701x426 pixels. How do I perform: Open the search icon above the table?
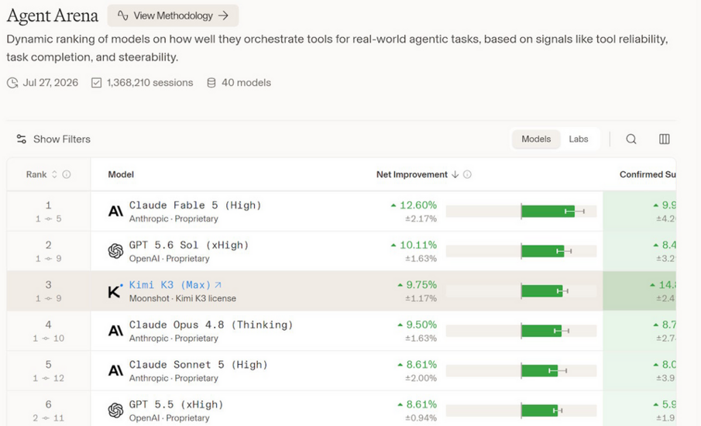[x=631, y=139]
